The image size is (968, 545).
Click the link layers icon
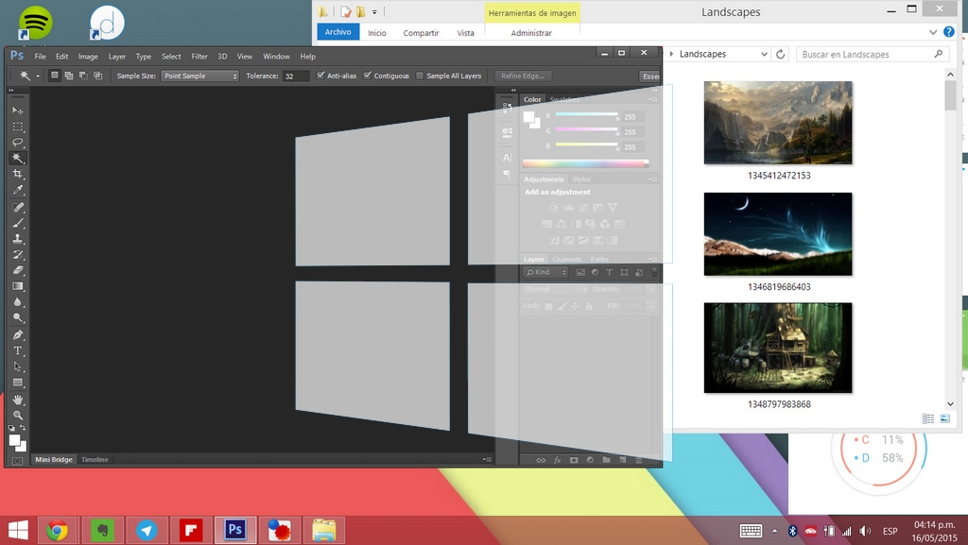541,460
